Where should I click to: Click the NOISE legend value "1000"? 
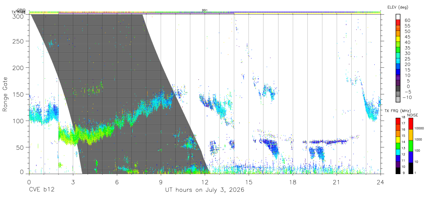(419, 139)
